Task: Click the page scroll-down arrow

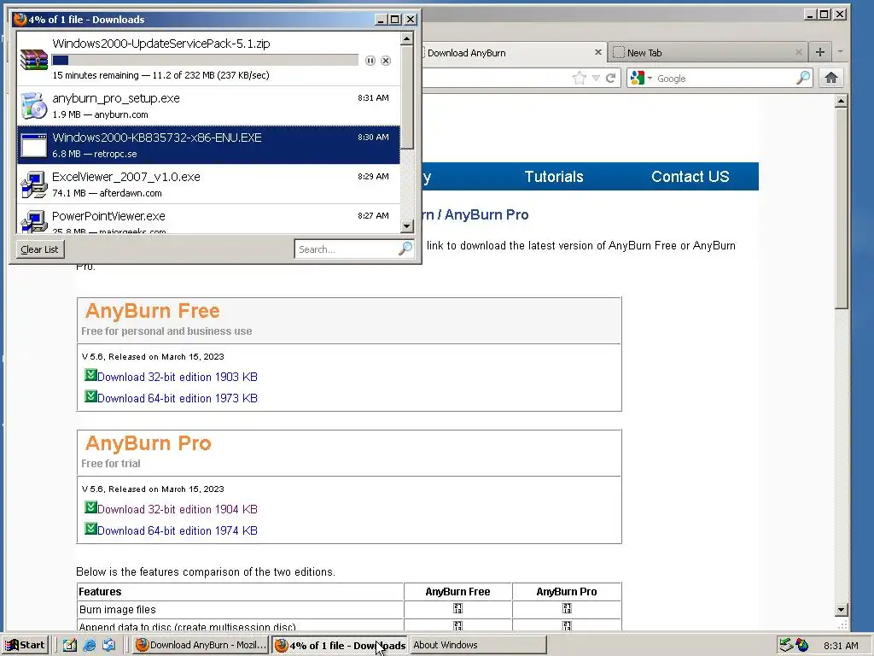Action: point(842,610)
